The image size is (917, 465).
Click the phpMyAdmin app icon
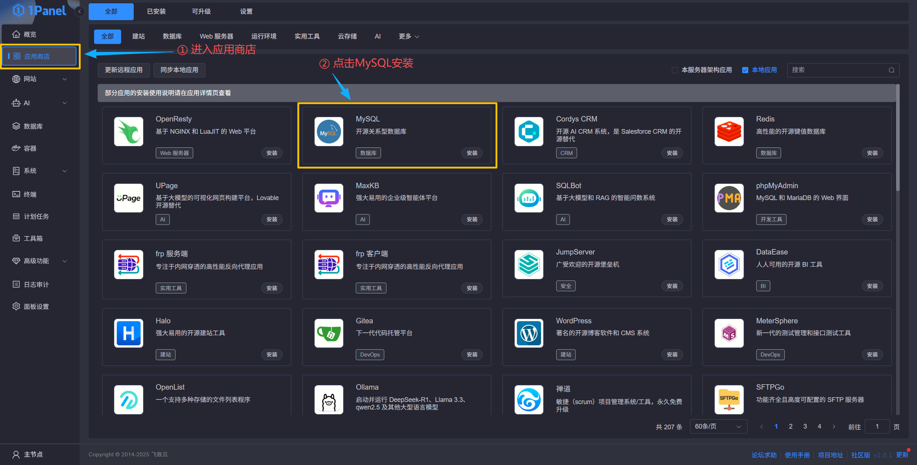(x=729, y=198)
